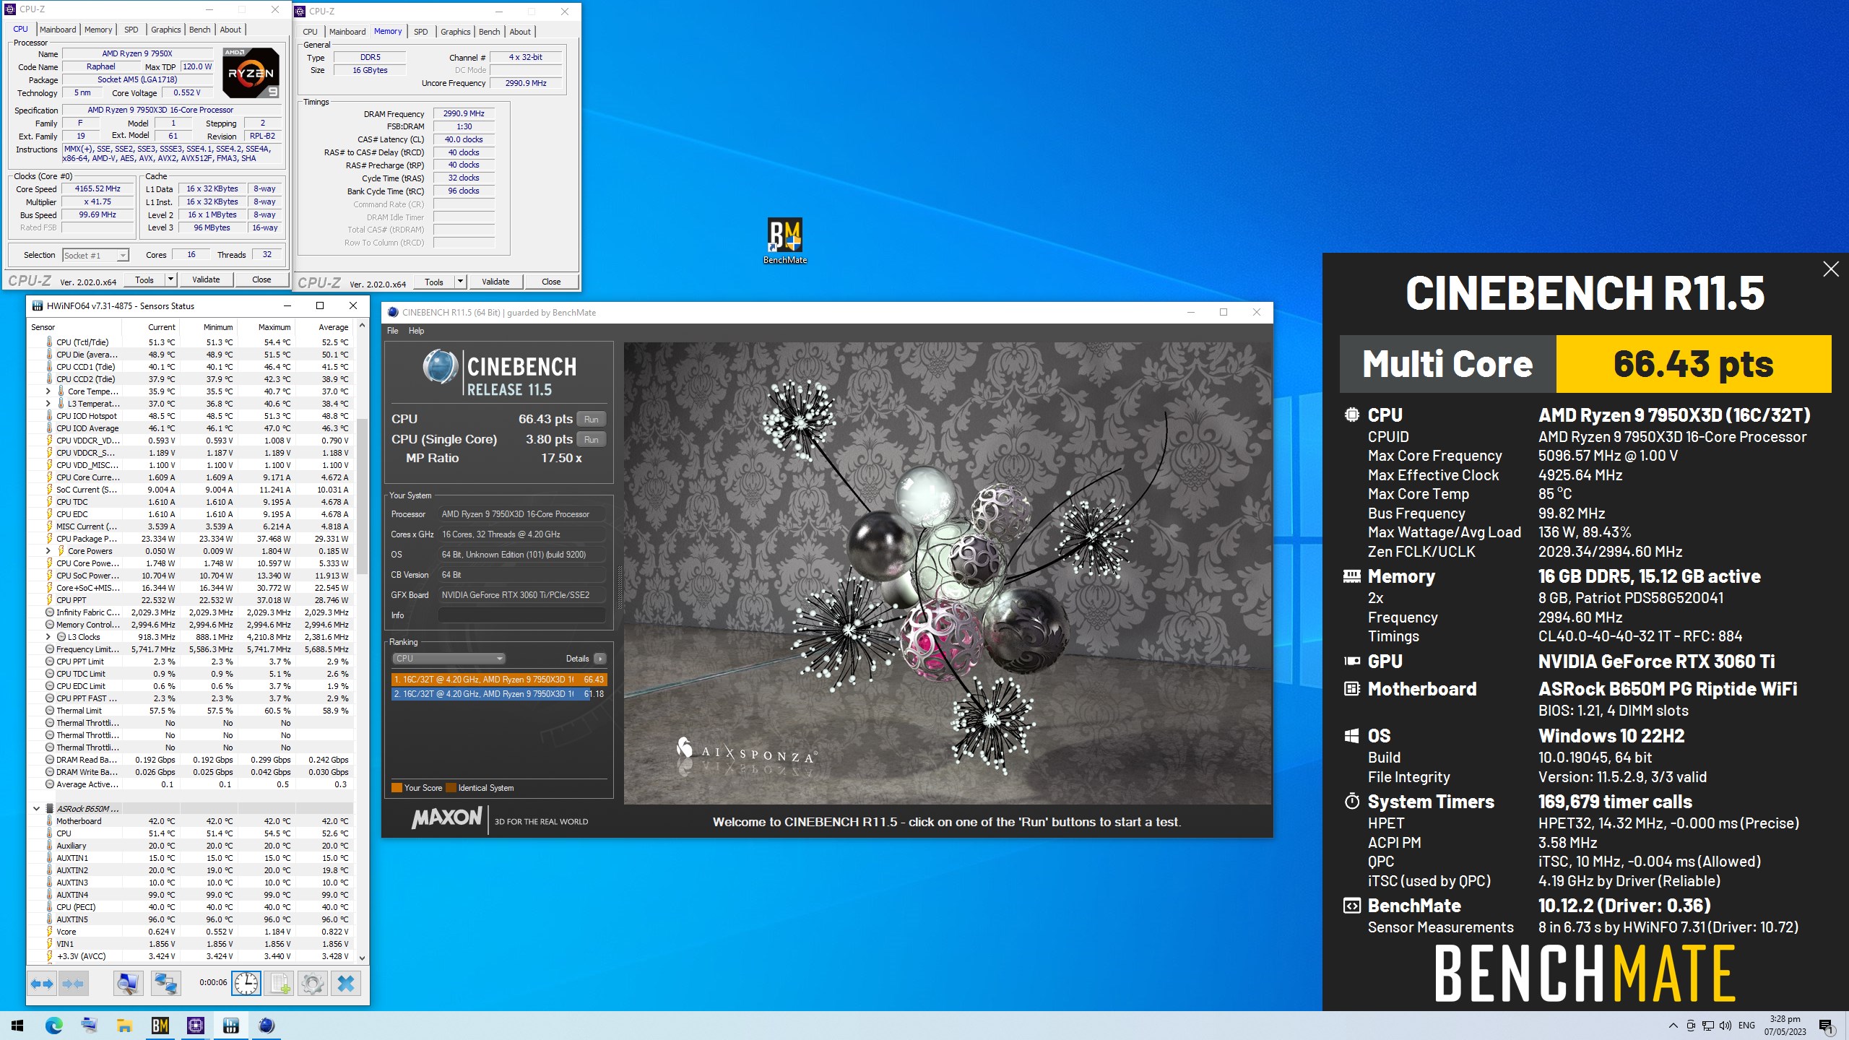The image size is (1849, 1040).
Task: Click ENG language indicator in taskbar
Action: pos(1746,1026)
